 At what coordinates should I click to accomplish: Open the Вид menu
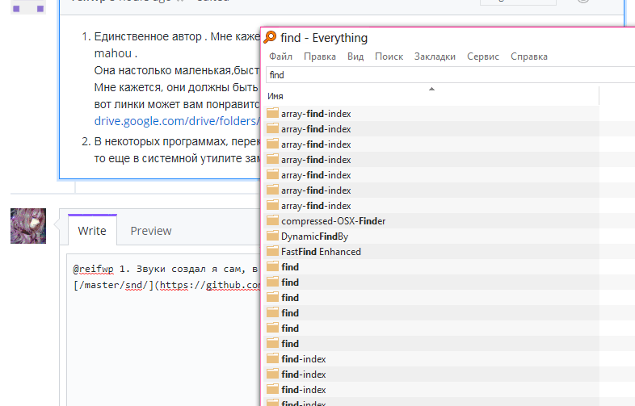355,57
